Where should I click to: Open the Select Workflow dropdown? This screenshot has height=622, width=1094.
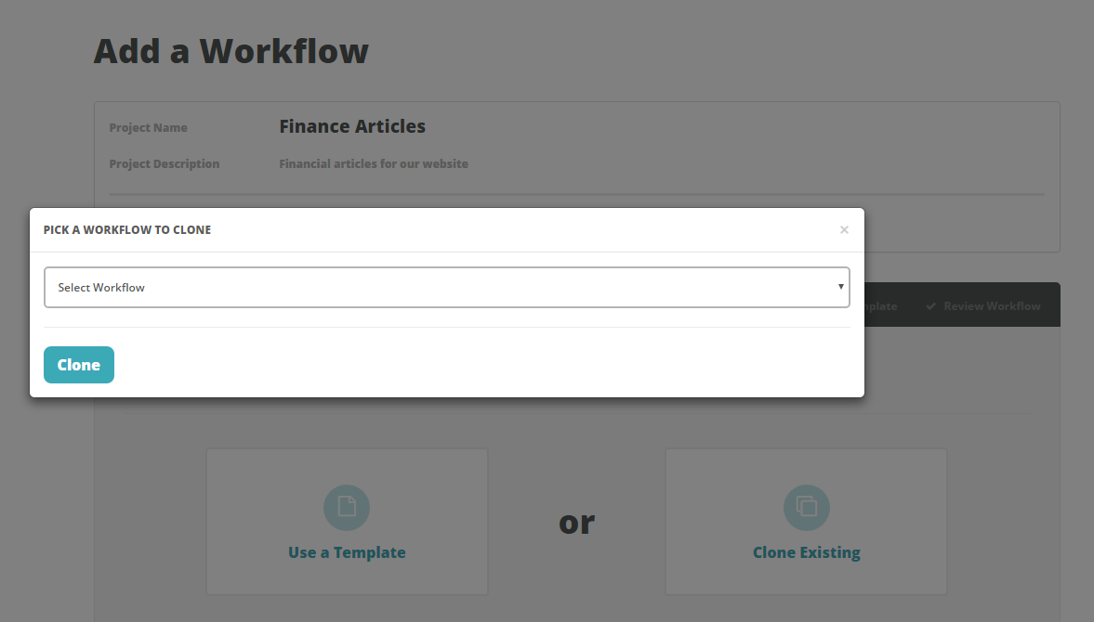click(446, 287)
